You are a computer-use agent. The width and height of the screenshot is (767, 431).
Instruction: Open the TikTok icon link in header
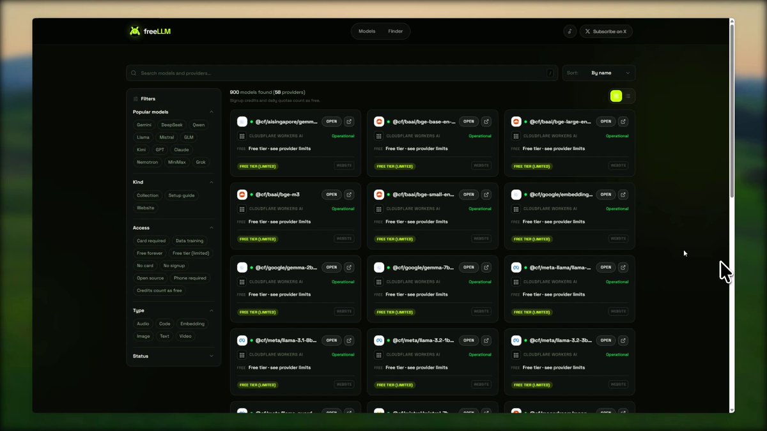coord(570,31)
